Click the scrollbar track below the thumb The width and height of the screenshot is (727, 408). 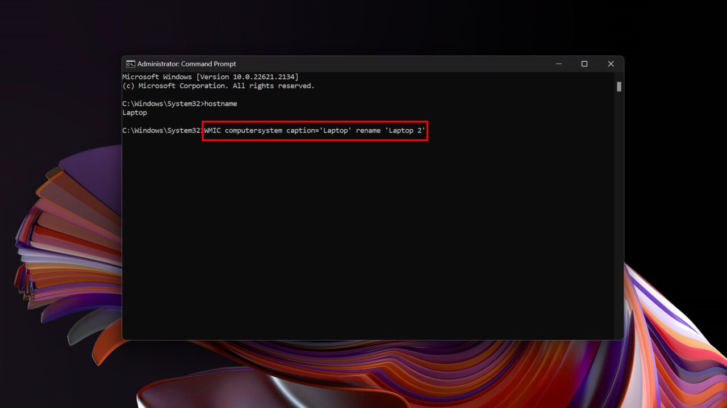tap(618, 227)
